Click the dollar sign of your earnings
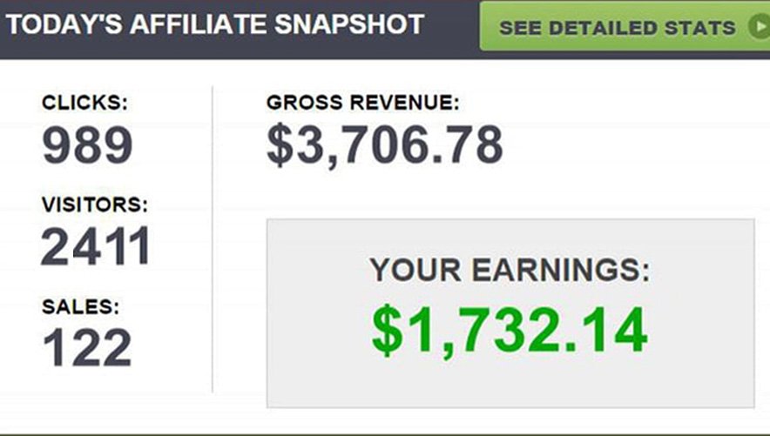The width and height of the screenshot is (770, 436). [387, 330]
